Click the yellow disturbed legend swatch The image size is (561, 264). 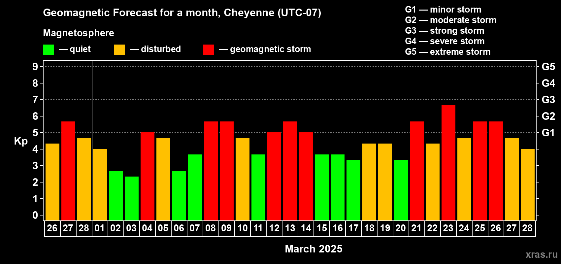(x=119, y=50)
